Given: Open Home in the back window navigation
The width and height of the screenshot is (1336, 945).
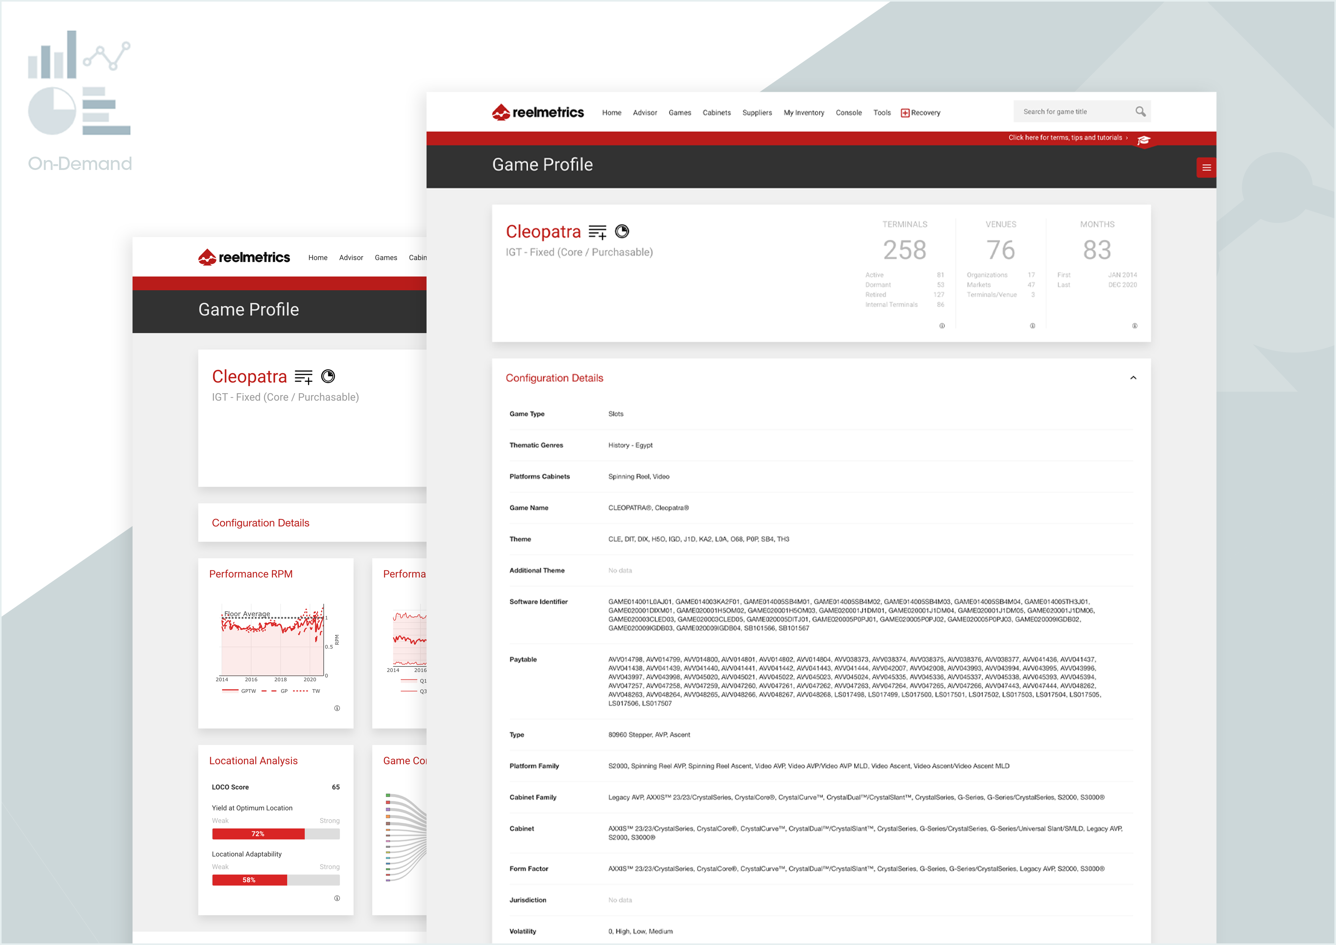Looking at the screenshot, I should (318, 258).
